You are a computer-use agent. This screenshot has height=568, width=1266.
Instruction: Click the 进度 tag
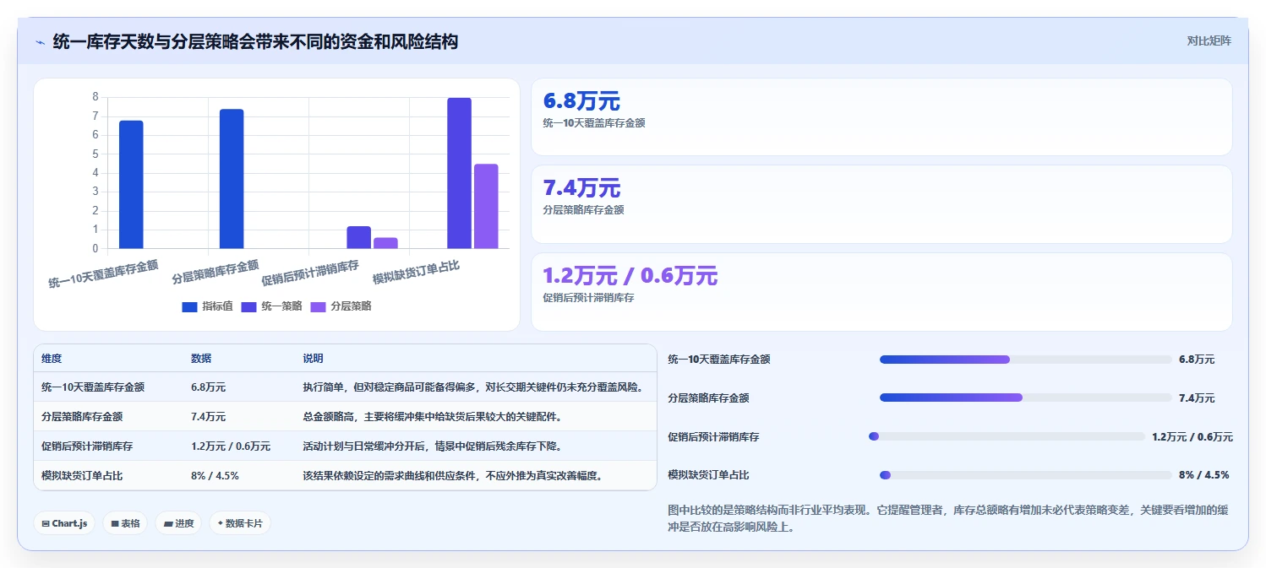[178, 523]
